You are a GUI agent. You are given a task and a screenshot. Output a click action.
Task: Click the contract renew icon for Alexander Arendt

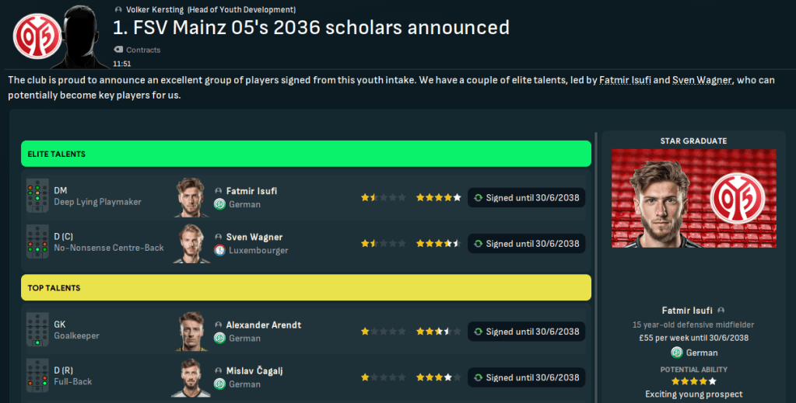point(478,332)
